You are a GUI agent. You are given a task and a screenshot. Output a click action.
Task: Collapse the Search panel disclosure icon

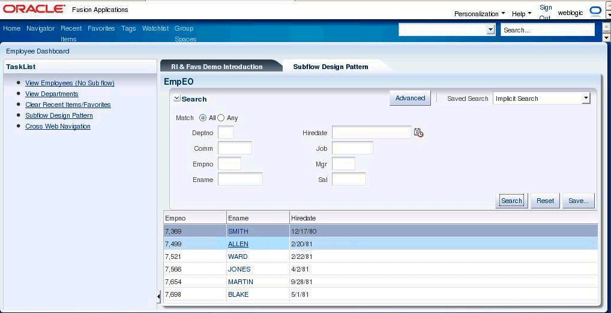pyautogui.click(x=177, y=99)
